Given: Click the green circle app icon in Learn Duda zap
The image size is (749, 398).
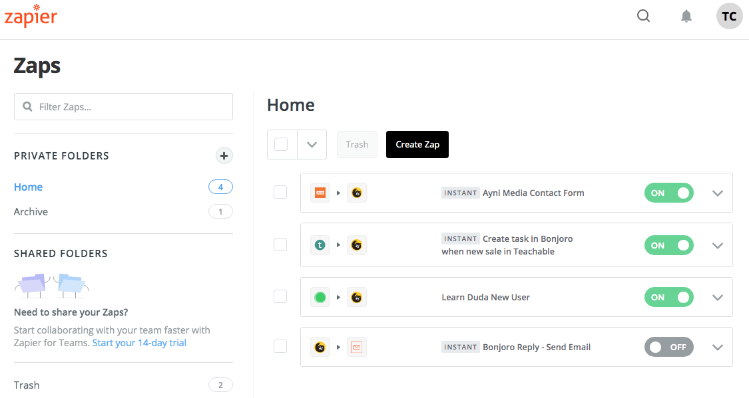Looking at the screenshot, I should coord(320,298).
